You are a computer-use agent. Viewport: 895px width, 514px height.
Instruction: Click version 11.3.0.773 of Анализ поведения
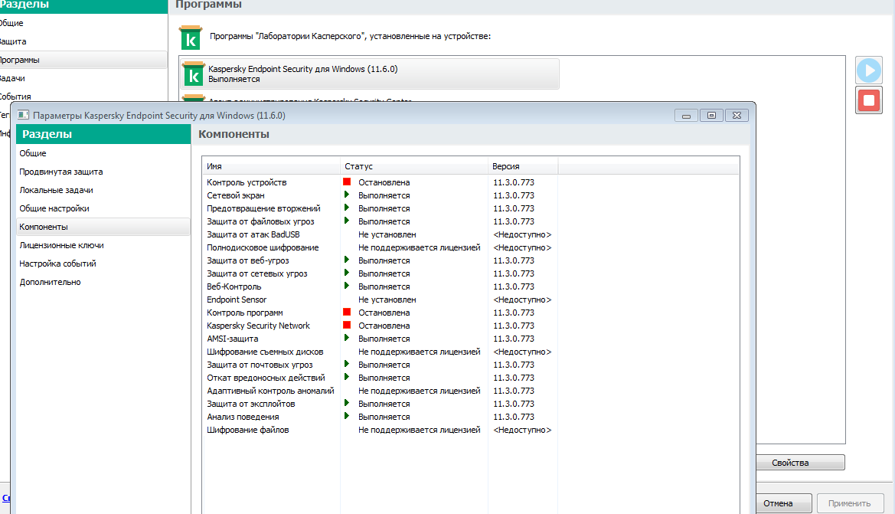click(x=514, y=417)
